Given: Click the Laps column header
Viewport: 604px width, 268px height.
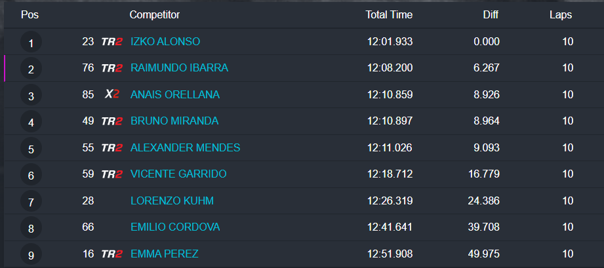Looking at the screenshot, I should click(x=561, y=15).
